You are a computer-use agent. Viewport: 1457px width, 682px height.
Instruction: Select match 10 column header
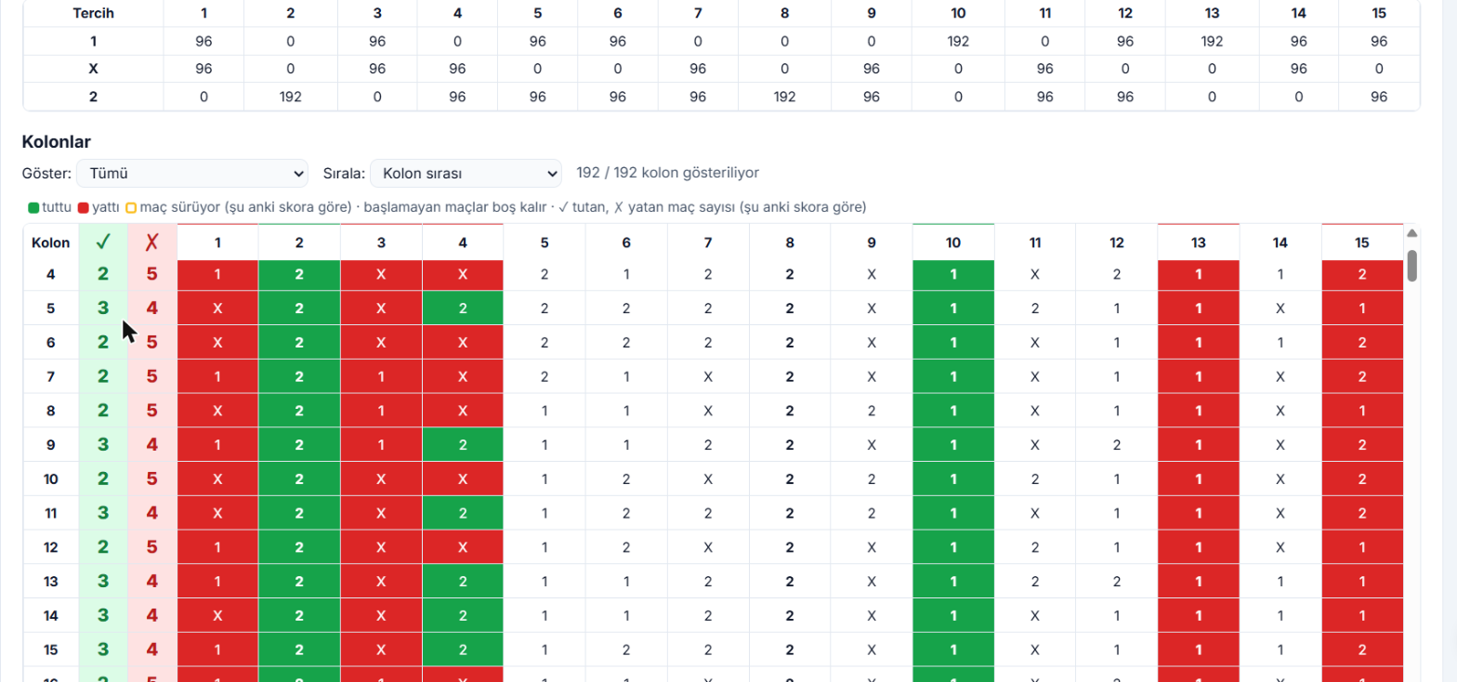click(x=953, y=243)
